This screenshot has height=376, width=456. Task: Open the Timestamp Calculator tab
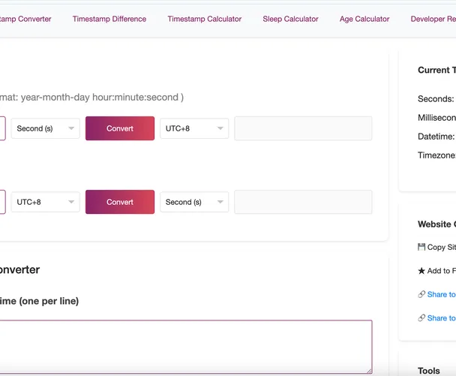click(205, 19)
